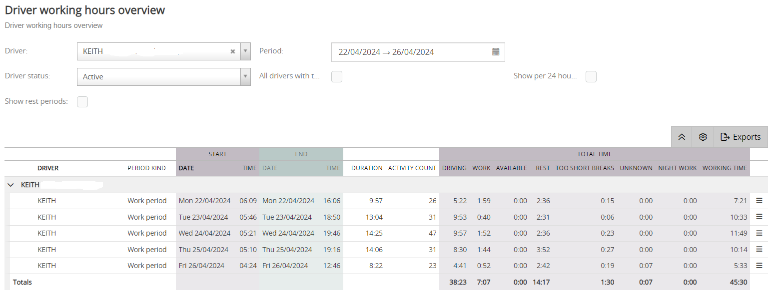
Task: Open table settings gear icon
Action: point(703,137)
